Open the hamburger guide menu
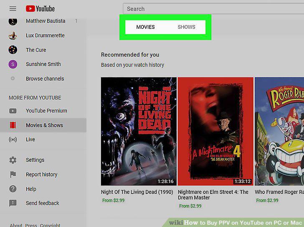The image size is (304, 227). coord(13,8)
